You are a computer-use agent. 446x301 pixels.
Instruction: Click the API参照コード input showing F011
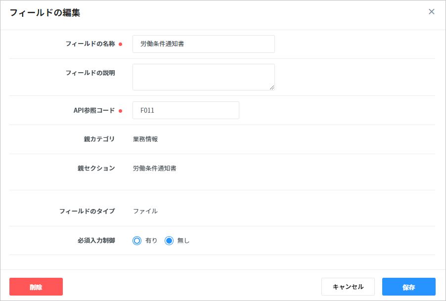pyautogui.click(x=185, y=110)
